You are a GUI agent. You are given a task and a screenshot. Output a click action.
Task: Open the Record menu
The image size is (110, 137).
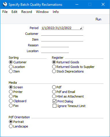point(26,12)
